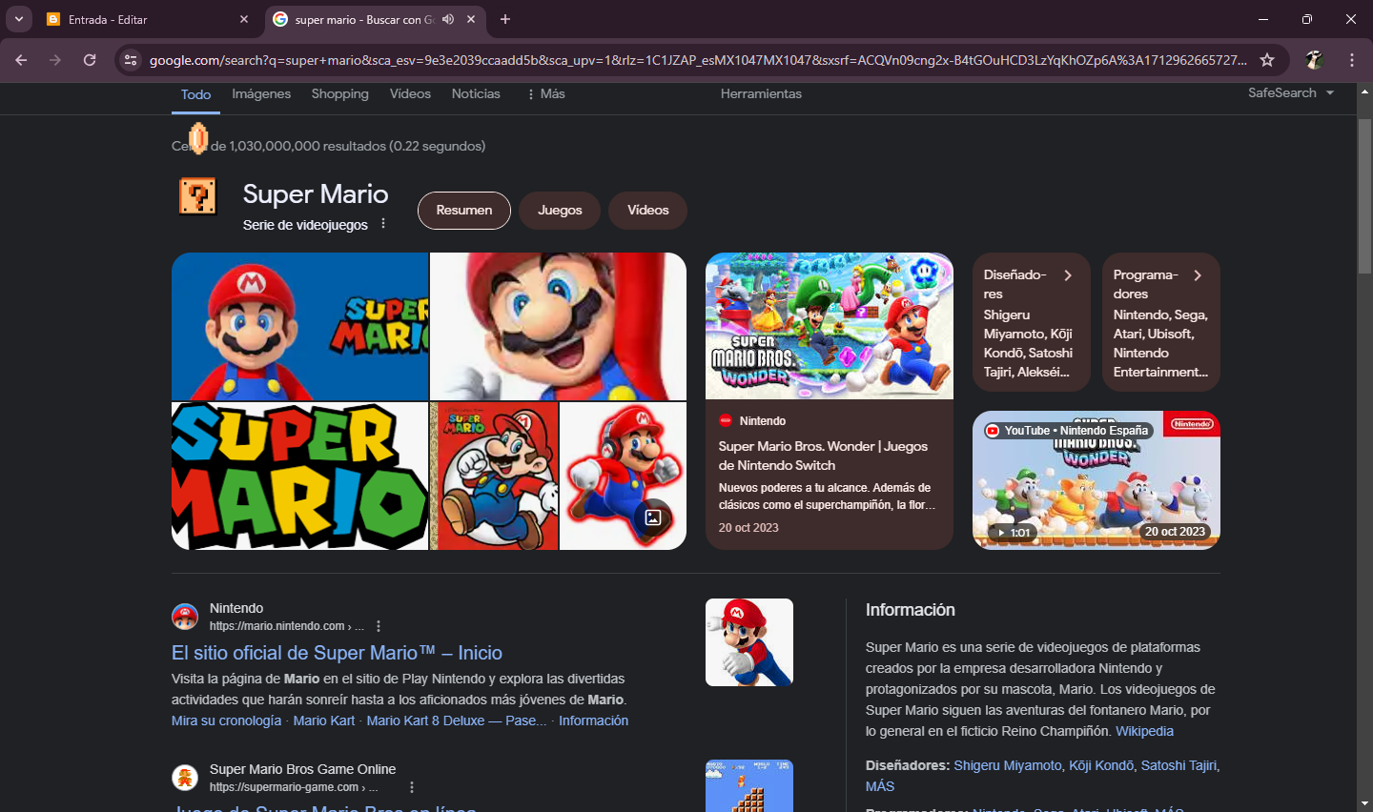1373x812 pixels.
Task: Open Herramientas search tools
Action: click(761, 93)
